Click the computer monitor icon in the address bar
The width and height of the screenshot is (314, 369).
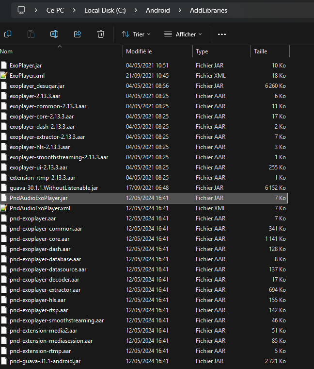pyautogui.click(x=21, y=10)
